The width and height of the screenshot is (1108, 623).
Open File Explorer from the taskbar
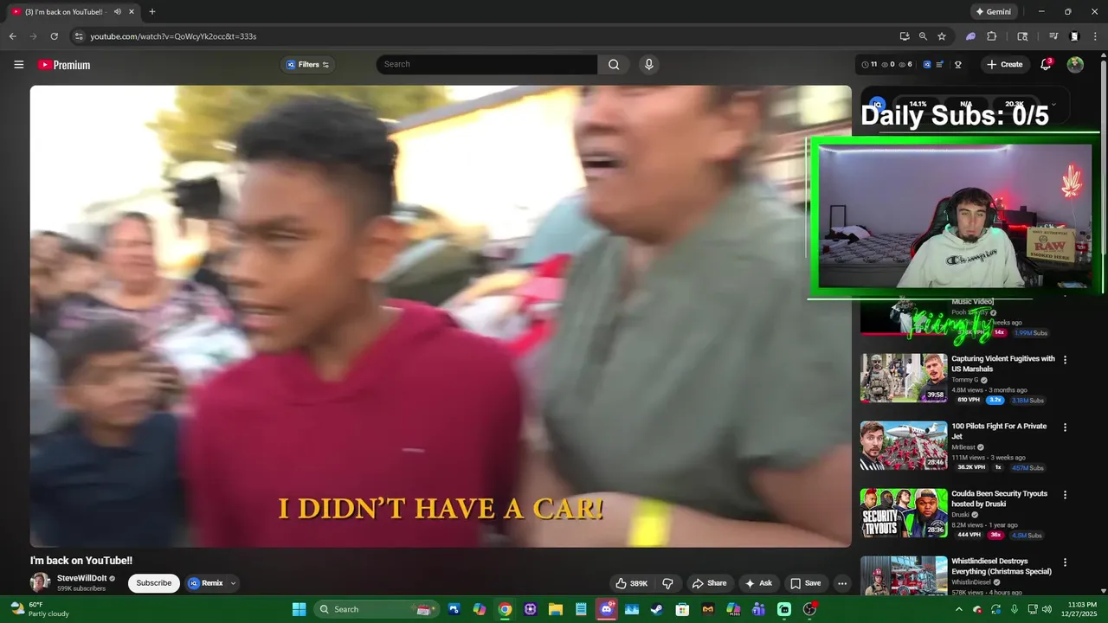[x=556, y=609]
